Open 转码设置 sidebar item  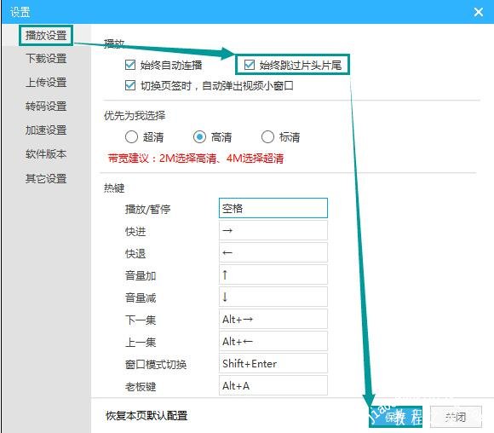[46, 107]
